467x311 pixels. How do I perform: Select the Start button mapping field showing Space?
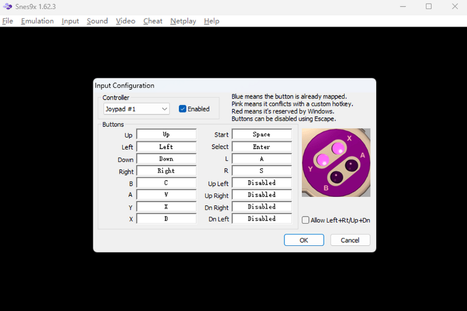(262, 134)
